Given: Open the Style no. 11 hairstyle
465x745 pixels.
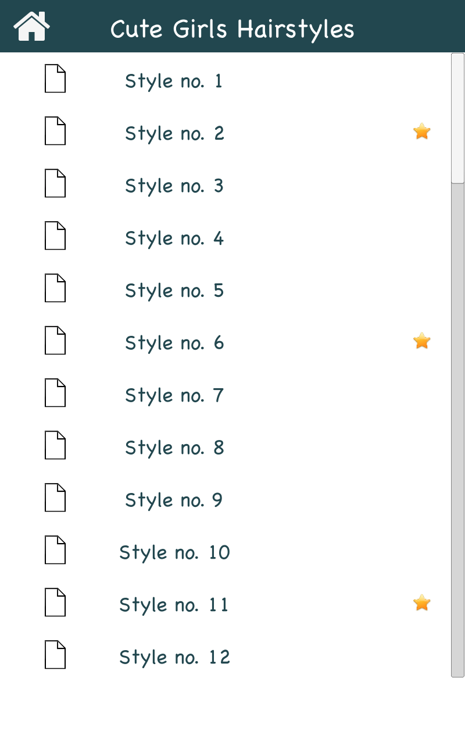Looking at the screenshot, I should coord(174,605).
